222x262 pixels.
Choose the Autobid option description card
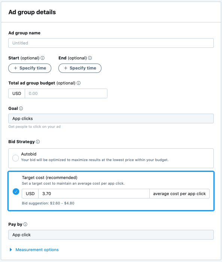coord(111,158)
